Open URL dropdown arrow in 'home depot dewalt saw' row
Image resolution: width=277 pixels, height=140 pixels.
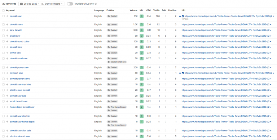[271, 107]
